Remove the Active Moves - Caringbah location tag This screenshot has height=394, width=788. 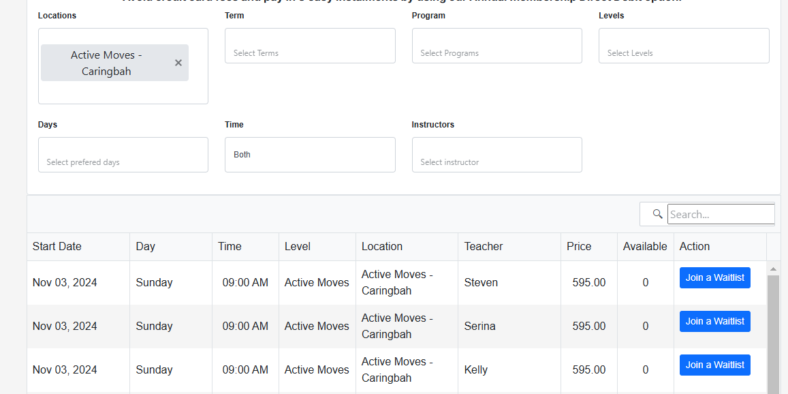[x=178, y=63]
